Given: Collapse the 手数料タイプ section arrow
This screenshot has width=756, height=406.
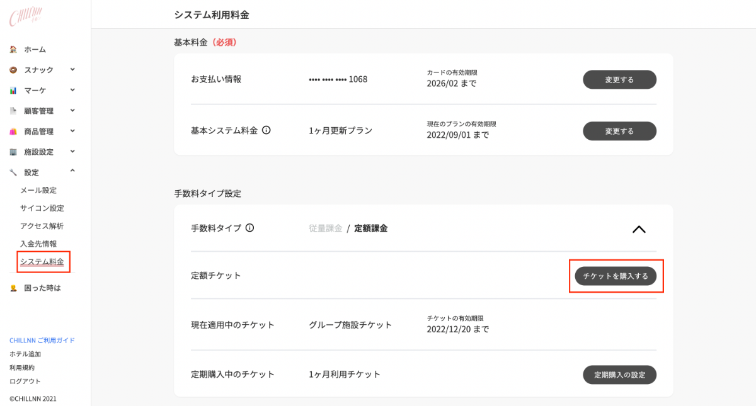Looking at the screenshot, I should tap(639, 229).
